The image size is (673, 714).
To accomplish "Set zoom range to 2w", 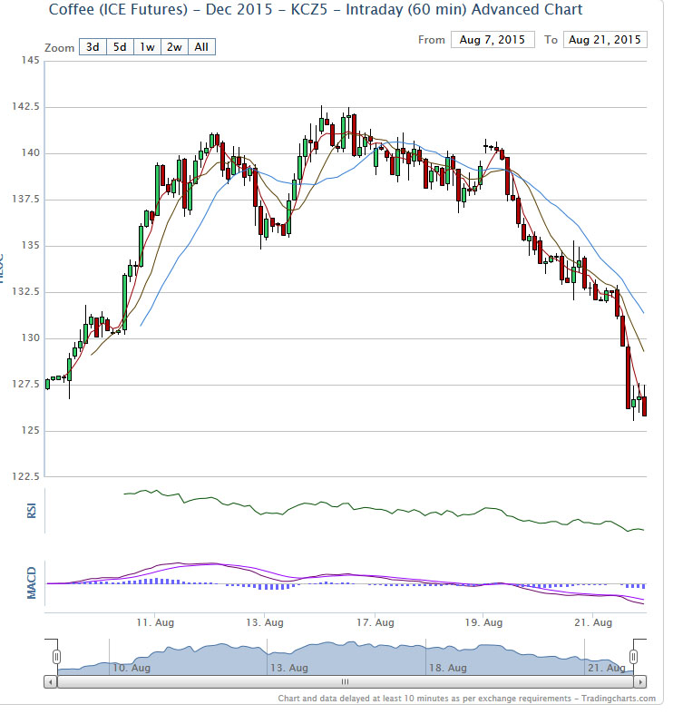I will coord(174,47).
